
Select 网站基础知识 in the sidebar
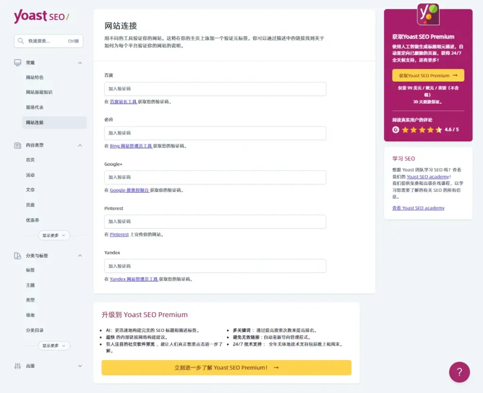[39, 92]
